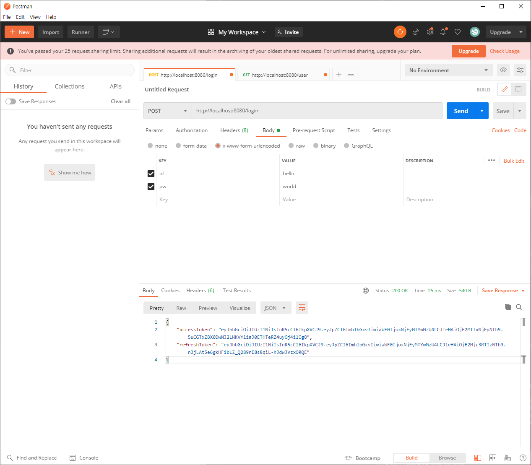
Task: Toggle response line wrap icon
Action: (302, 308)
